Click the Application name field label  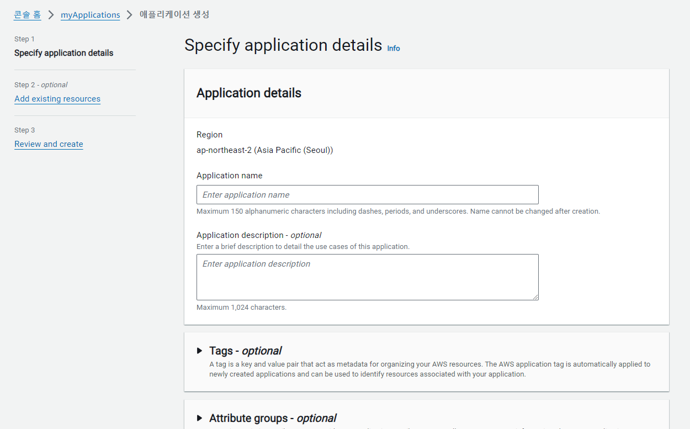(229, 176)
